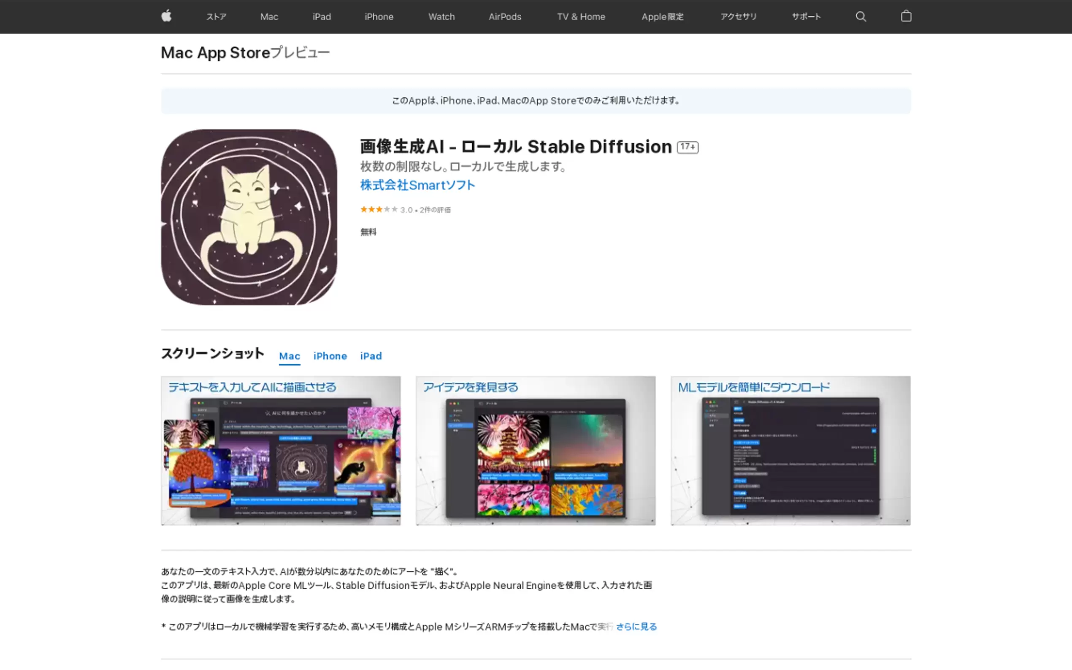Go to iPad in top navigation
Image resolution: width=1072 pixels, height=670 pixels.
tap(322, 17)
